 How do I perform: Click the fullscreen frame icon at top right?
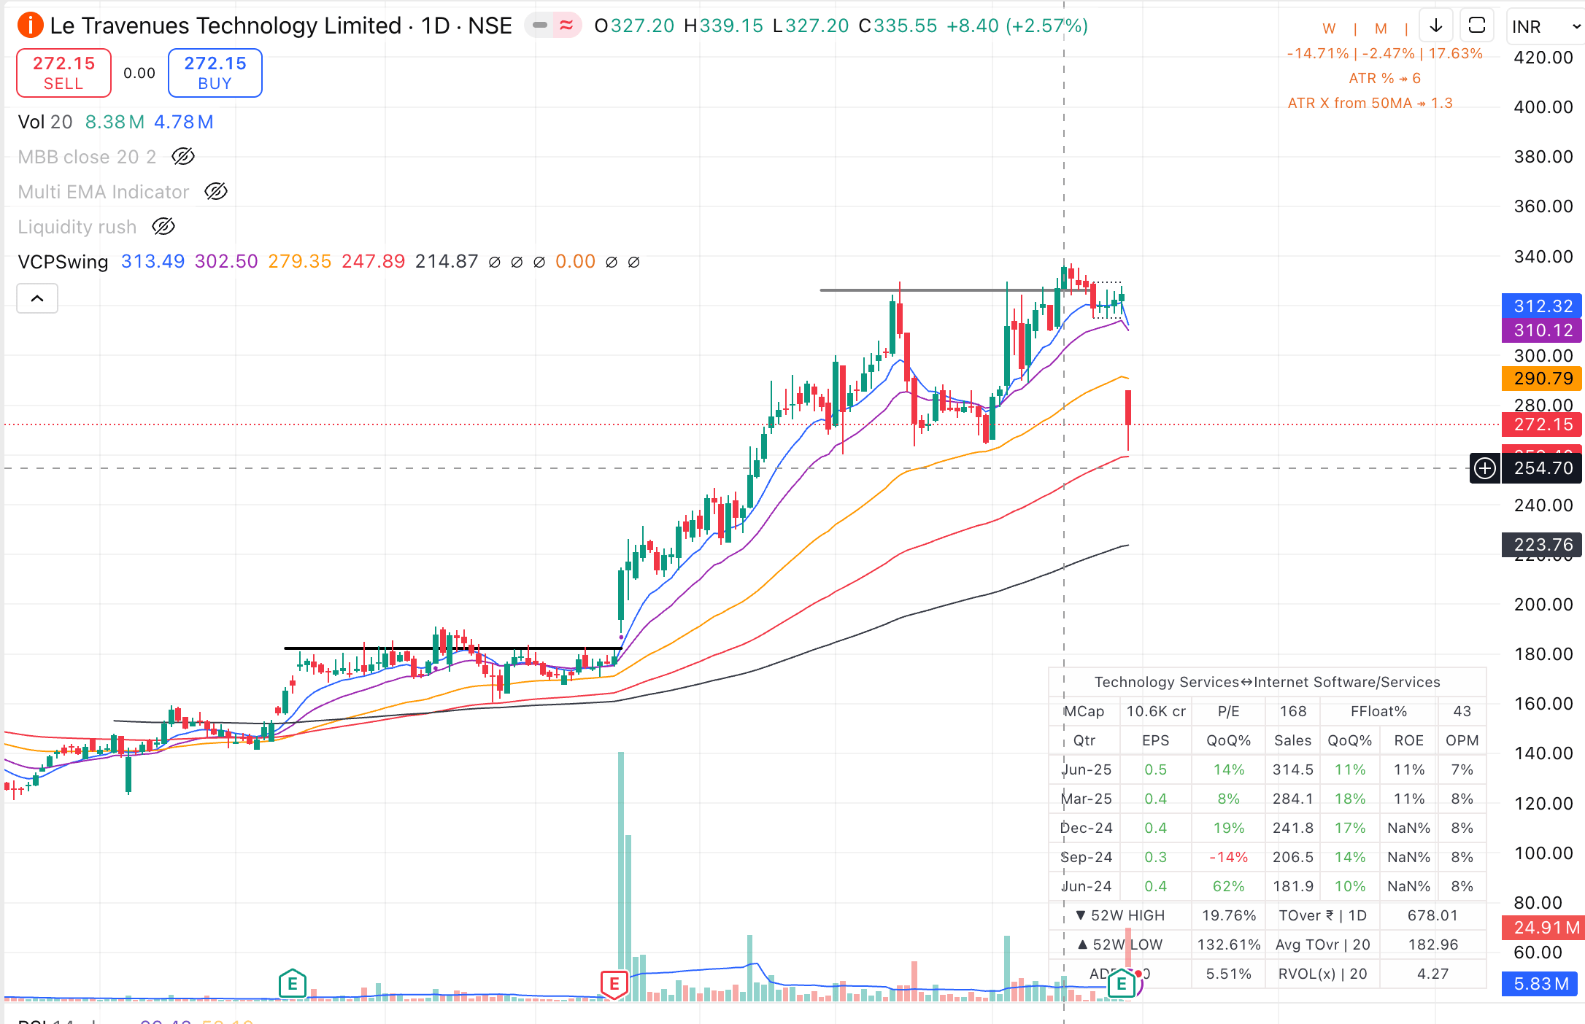[x=1476, y=26]
